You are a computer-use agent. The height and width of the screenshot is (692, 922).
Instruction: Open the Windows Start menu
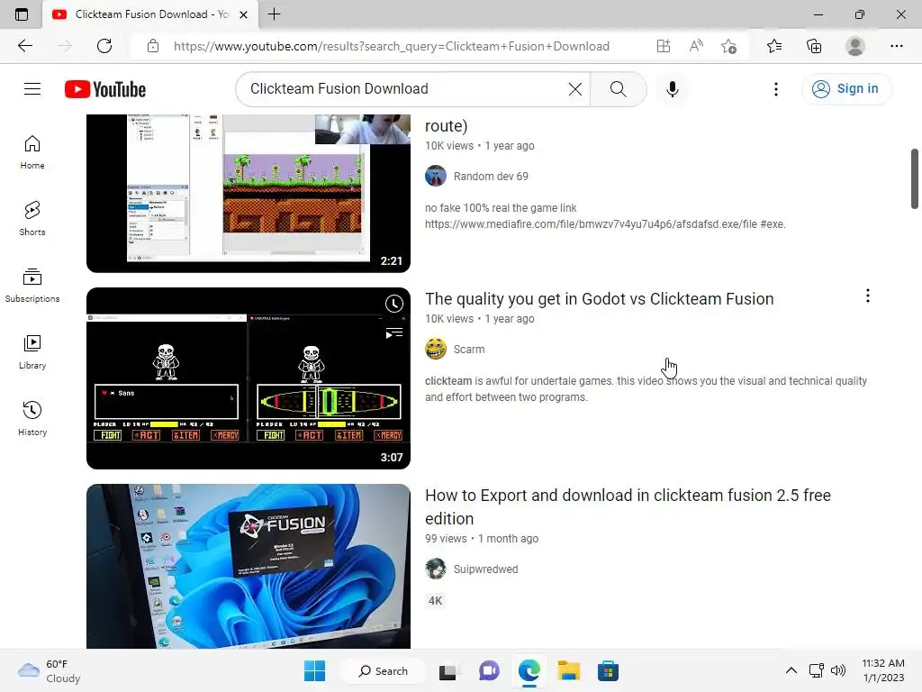314,670
